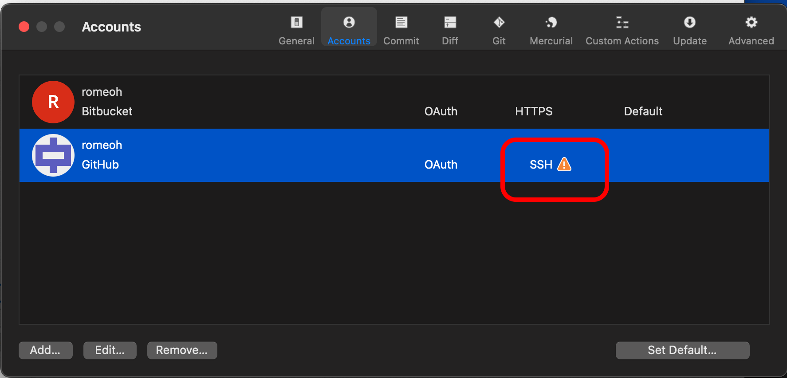
Task: Open the Diff preferences icon
Action: (450, 22)
